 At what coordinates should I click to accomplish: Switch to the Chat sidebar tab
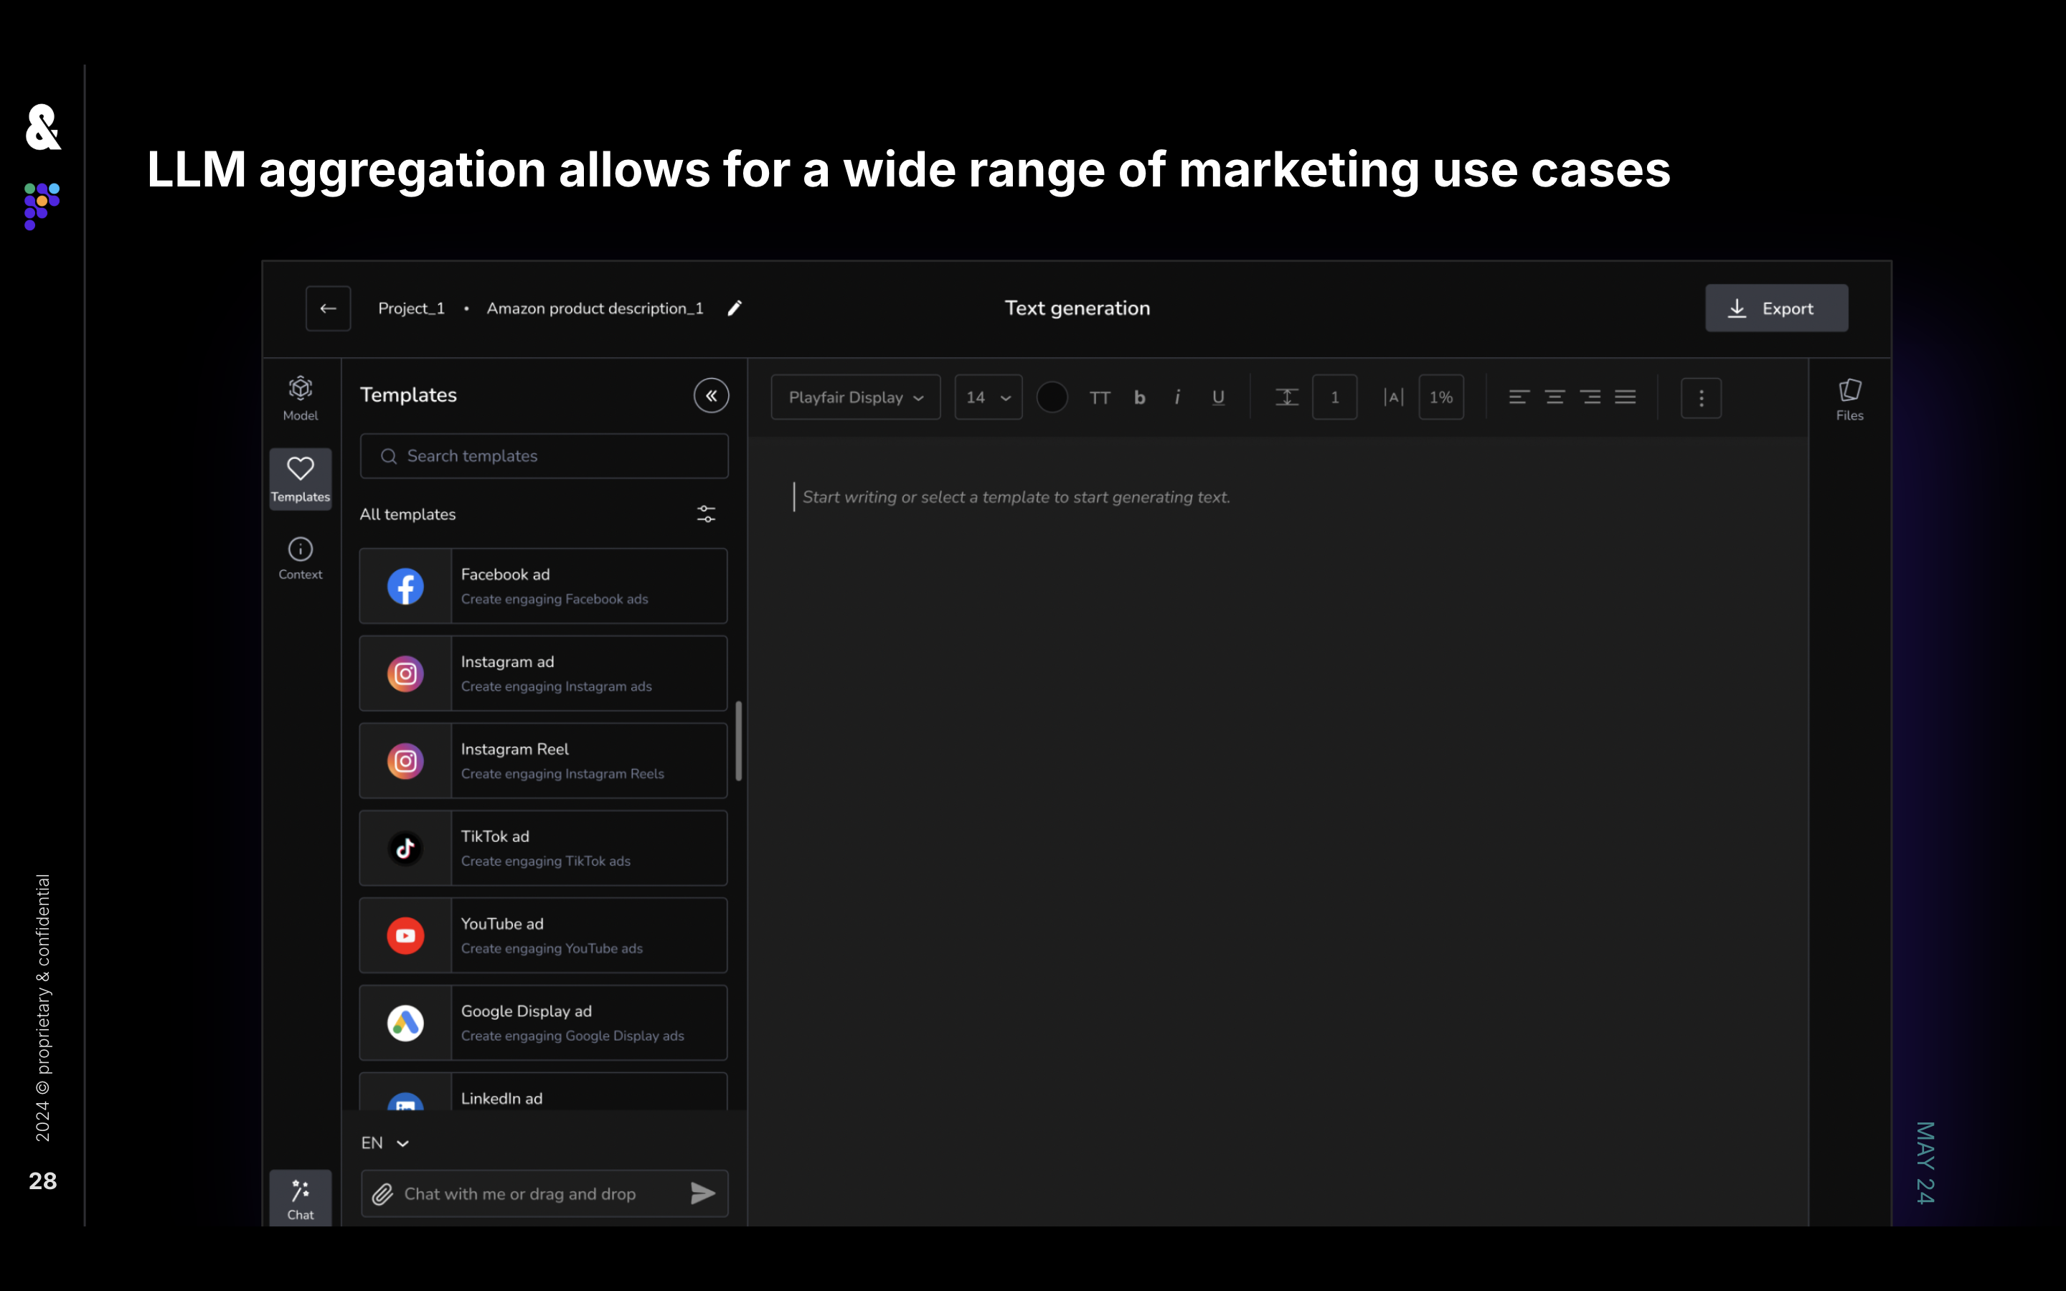pyautogui.click(x=301, y=1198)
